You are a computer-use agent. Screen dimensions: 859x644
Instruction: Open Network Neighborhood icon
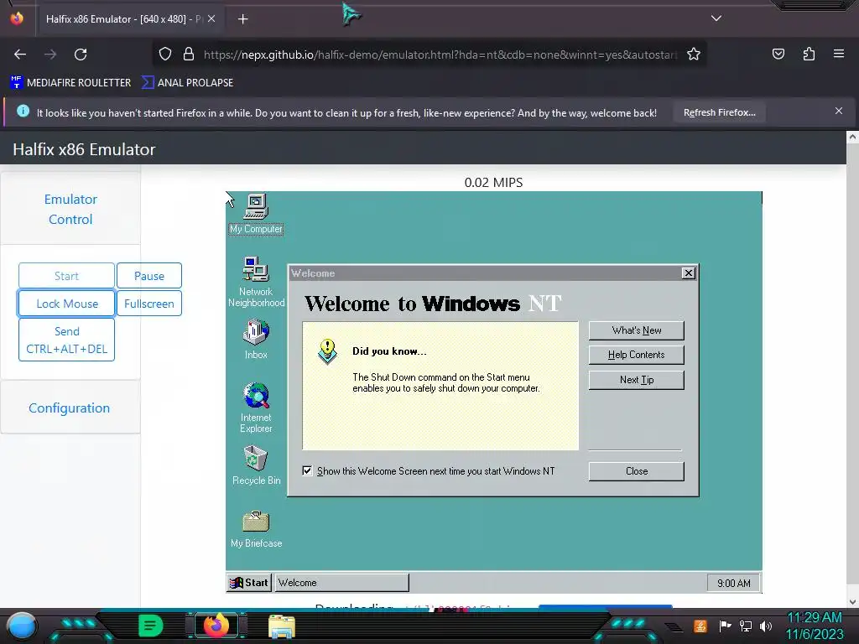(256, 282)
